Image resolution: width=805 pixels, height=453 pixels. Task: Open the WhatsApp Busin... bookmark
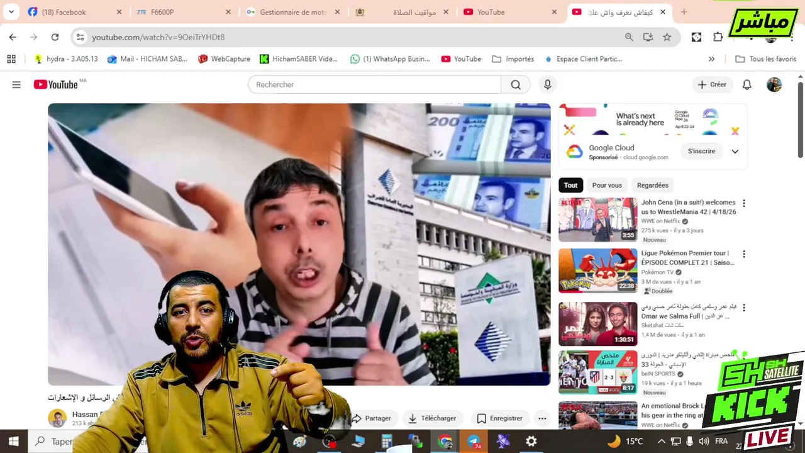point(390,59)
